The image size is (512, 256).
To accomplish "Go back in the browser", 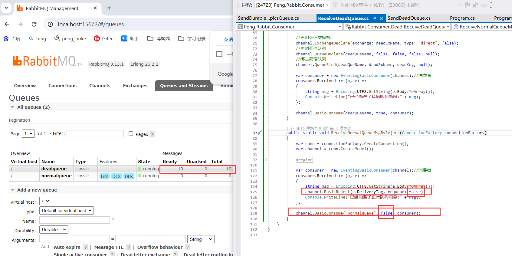I will (7, 24).
